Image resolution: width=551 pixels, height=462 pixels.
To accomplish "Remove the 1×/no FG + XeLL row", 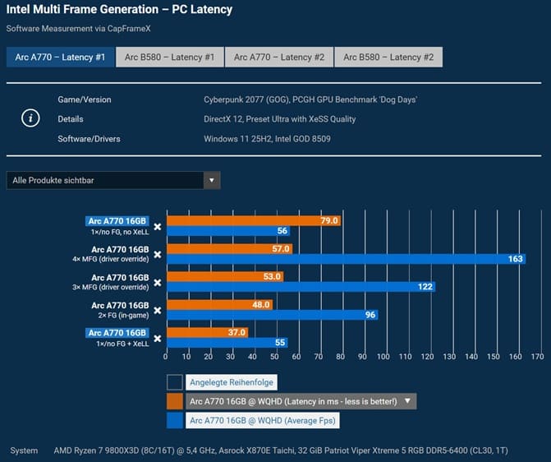I will point(158,338).
